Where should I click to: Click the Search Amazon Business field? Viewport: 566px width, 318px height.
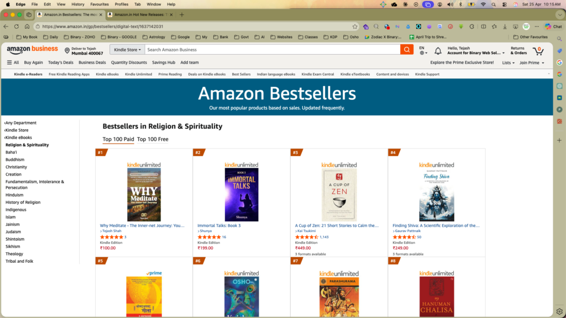point(272,50)
